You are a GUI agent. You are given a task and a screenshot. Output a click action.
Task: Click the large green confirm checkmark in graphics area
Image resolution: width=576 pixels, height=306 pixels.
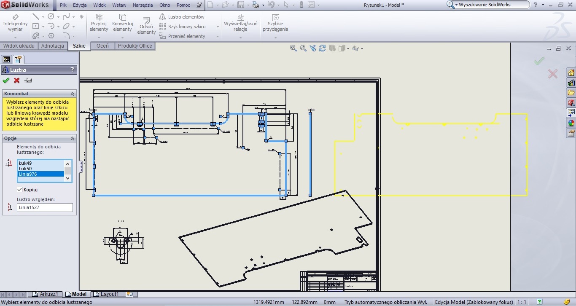tap(539, 62)
